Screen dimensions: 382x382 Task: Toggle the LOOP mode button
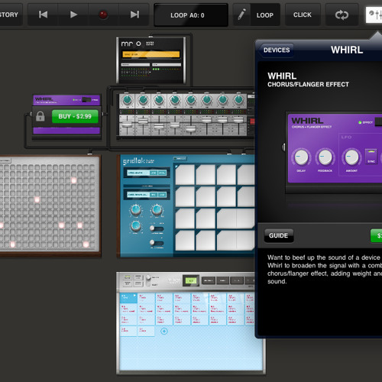pyautogui.click(x=265, y=15)
